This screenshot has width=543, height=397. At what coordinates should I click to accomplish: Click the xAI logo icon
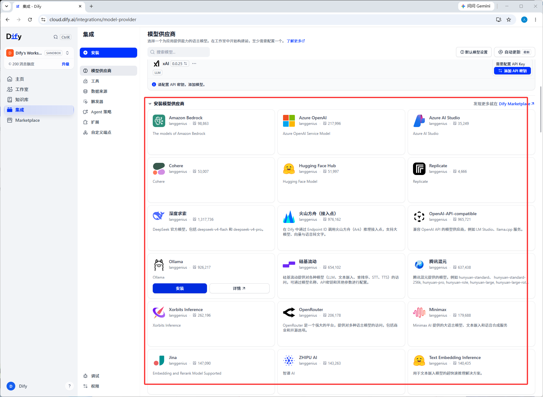(x=156, y=64)
